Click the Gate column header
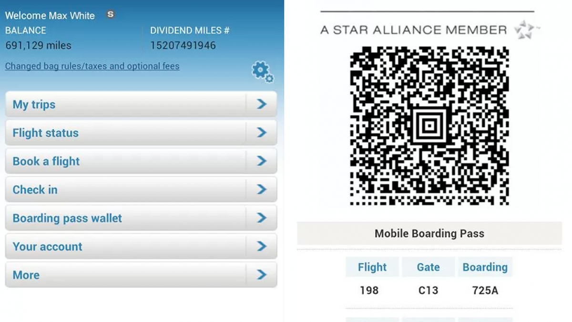 coord(428,267)
